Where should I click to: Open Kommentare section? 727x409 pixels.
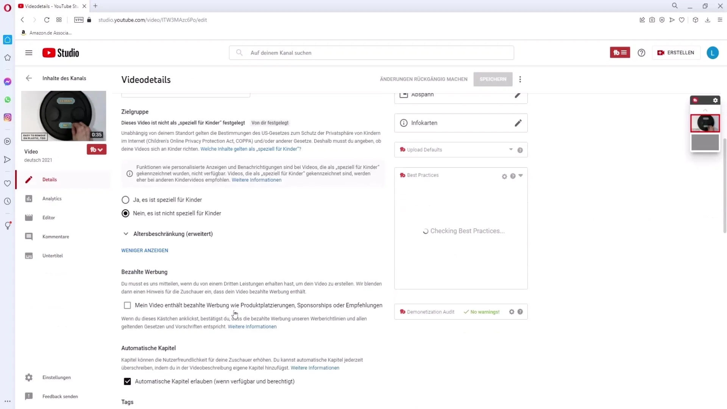[x=55, y=236]
